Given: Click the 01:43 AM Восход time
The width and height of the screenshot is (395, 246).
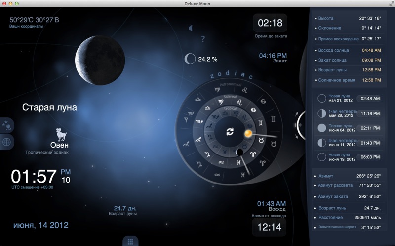Looking at the screenshot, I should pos(271,204).
